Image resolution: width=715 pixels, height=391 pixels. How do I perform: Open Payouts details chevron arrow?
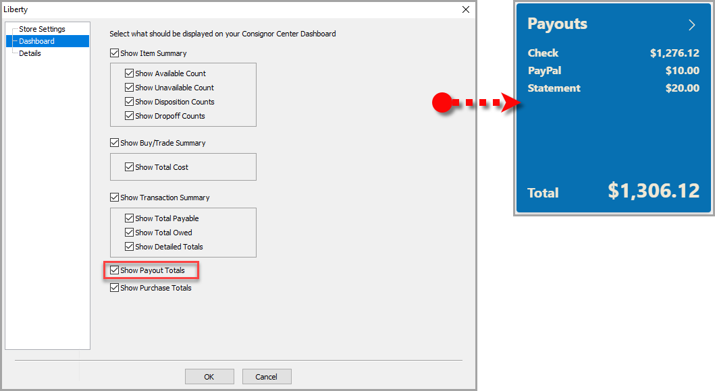click(692, 25)
